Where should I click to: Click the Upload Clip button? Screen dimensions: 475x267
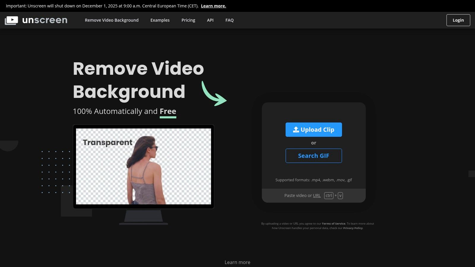click(x=313, y=129)
